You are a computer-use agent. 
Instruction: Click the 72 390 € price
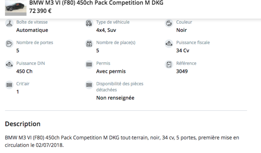pos(40,11)
